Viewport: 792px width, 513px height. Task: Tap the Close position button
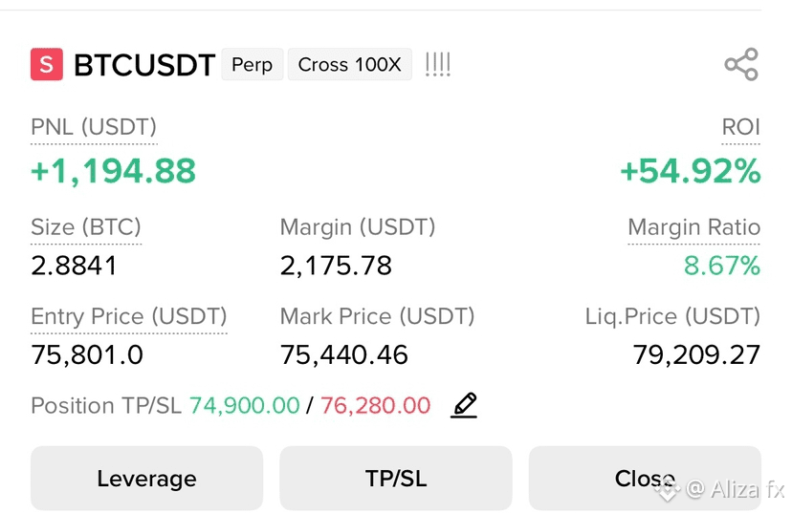[x=645, y=479]
